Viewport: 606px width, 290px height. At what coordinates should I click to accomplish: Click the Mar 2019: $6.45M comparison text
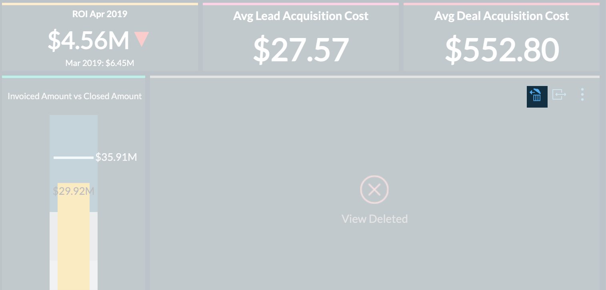[100, 63]
